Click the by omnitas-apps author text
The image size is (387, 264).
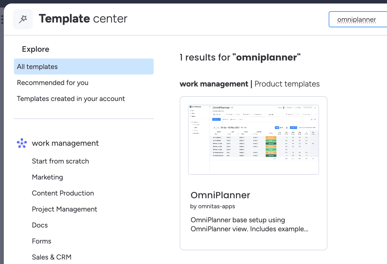[212, 206]
